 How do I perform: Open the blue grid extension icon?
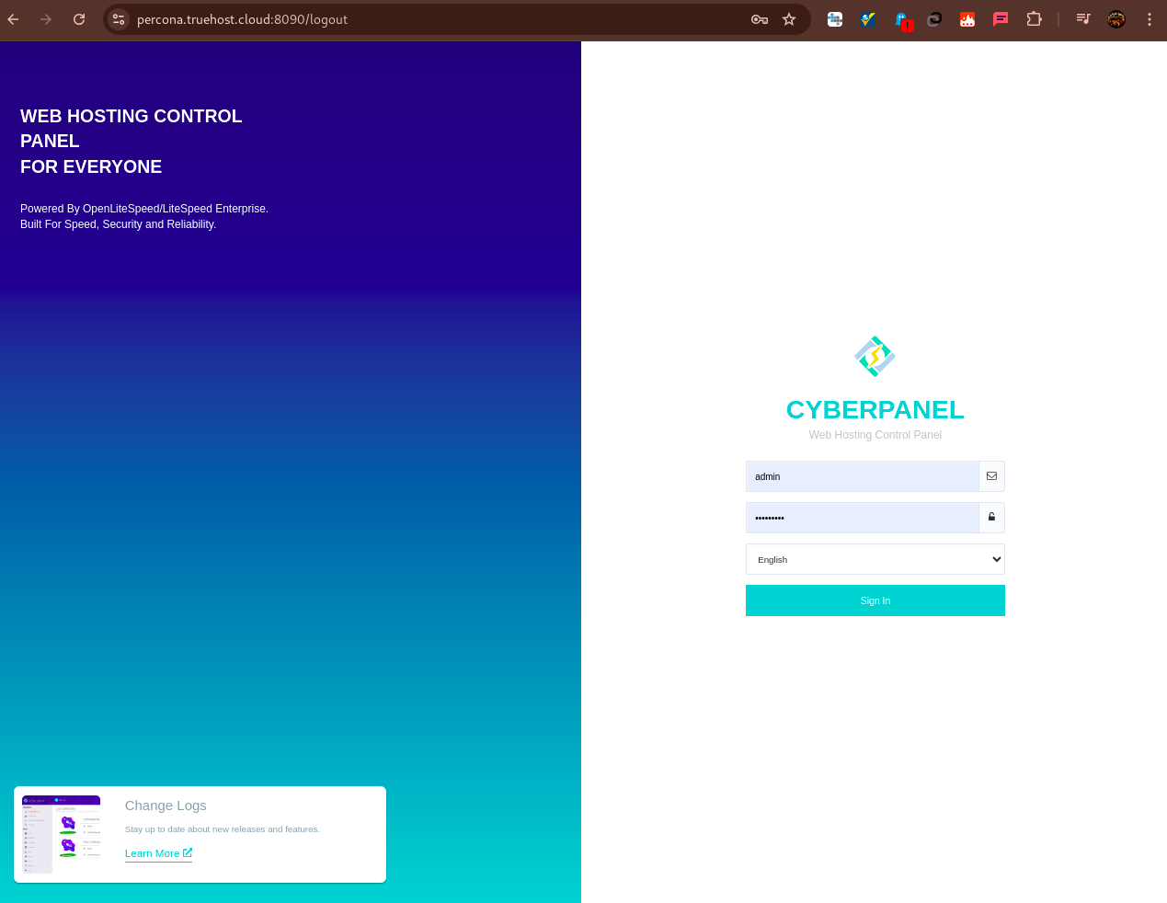tap(835, 19)
